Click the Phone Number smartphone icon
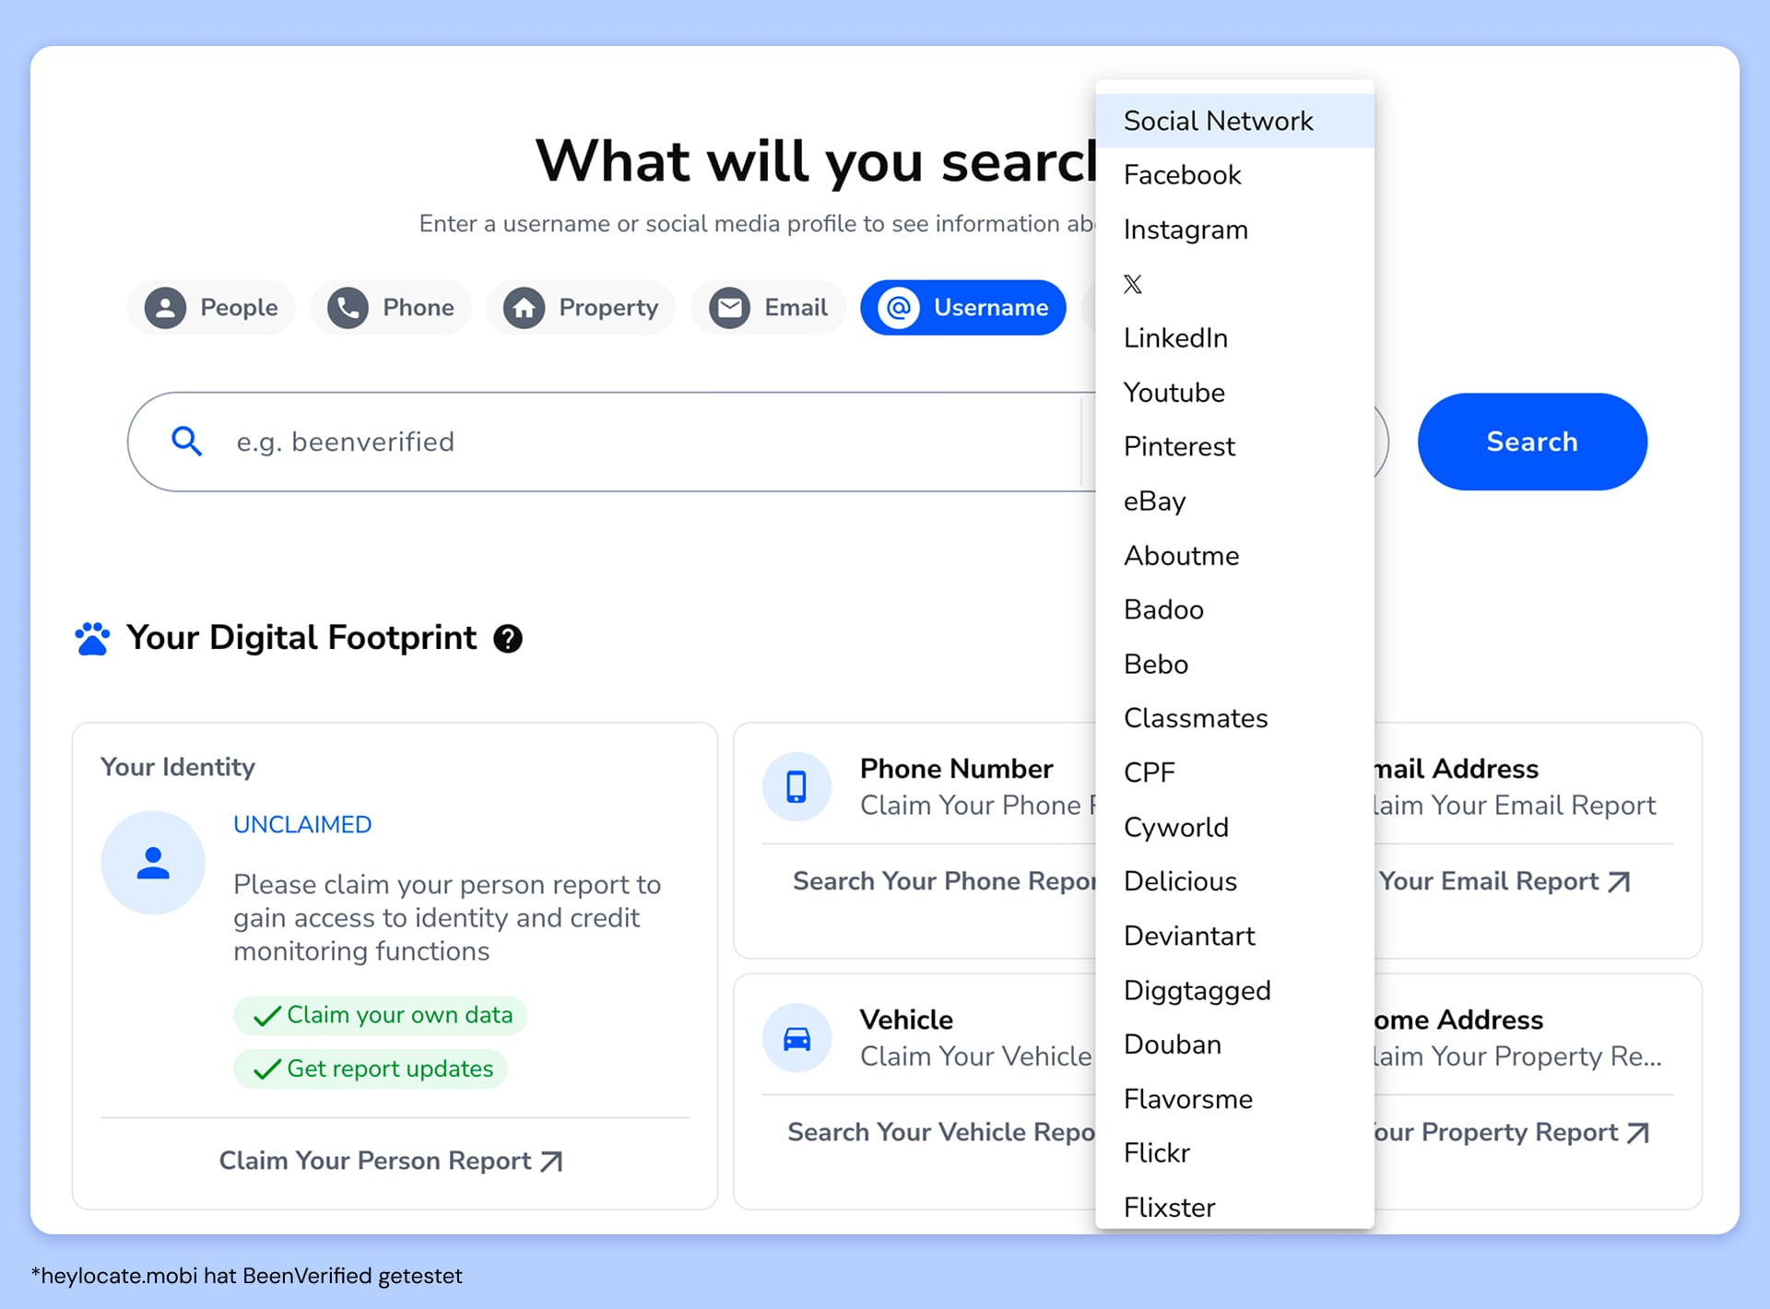 [x=796, y=786]
